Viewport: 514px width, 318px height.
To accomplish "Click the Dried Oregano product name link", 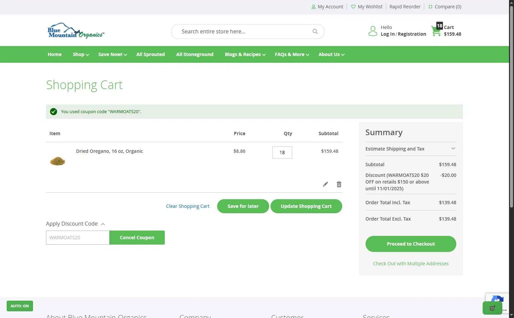I will pos(109,151).
